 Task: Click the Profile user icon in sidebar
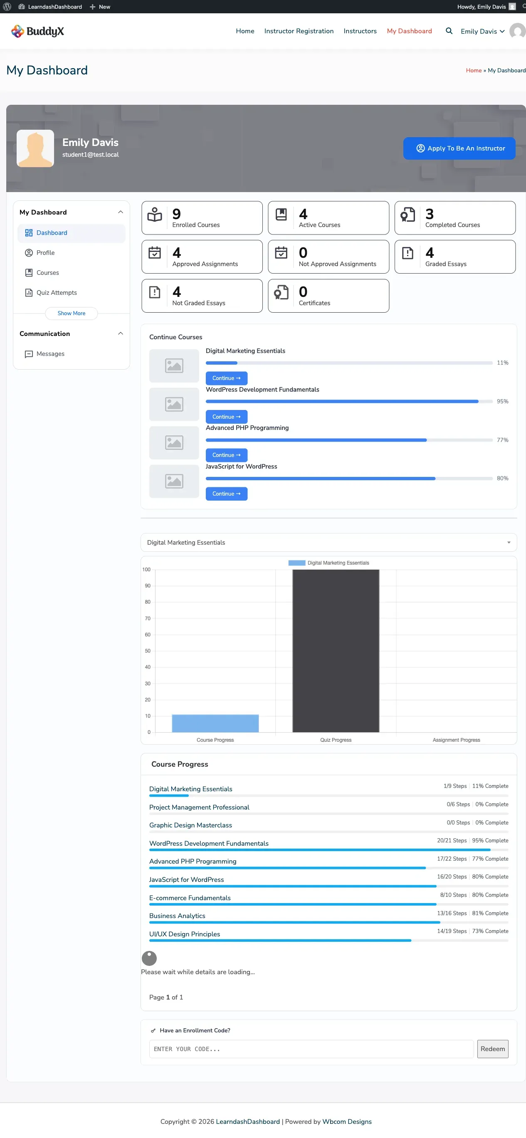click(29, 253)
